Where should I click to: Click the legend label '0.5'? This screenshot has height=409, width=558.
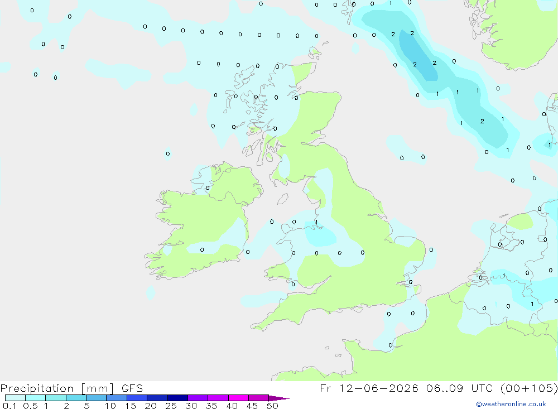click(x=30, y=406)
